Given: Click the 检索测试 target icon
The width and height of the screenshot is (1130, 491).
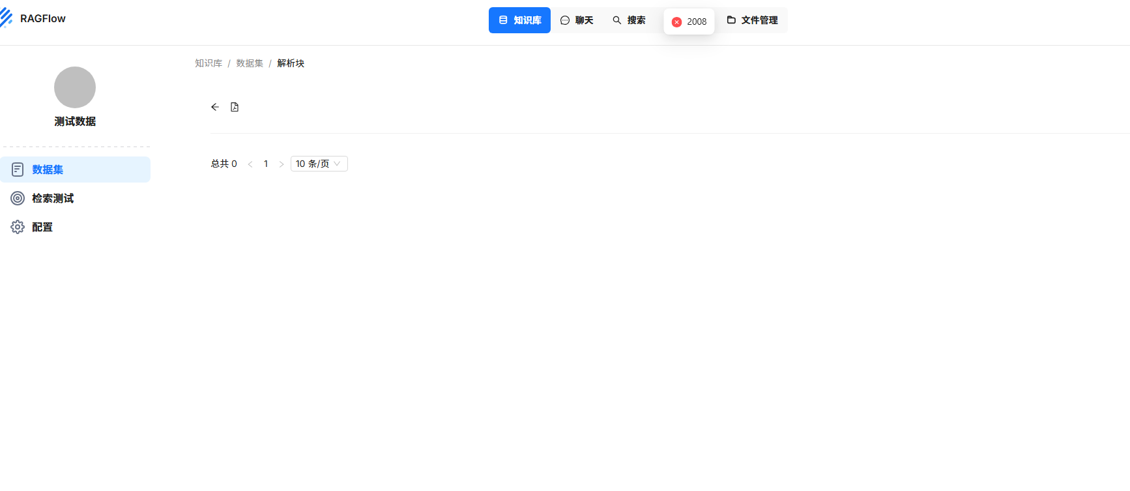Looking at the screenshot, I should point(18,198).
